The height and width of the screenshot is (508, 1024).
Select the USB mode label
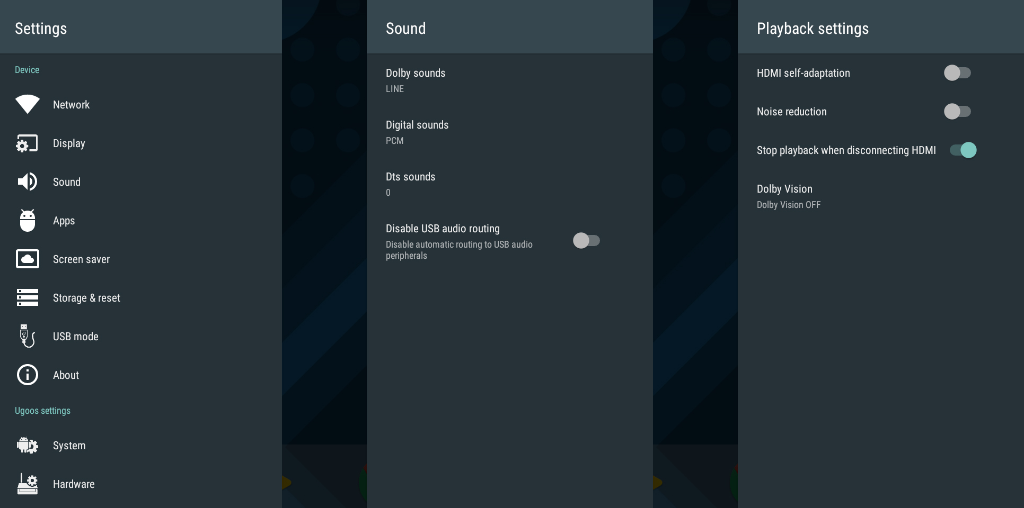click(76, 337)
